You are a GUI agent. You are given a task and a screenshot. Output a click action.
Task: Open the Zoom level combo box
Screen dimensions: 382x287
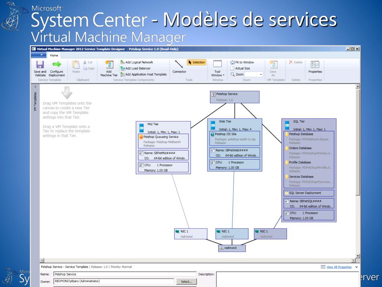[254, 74]
